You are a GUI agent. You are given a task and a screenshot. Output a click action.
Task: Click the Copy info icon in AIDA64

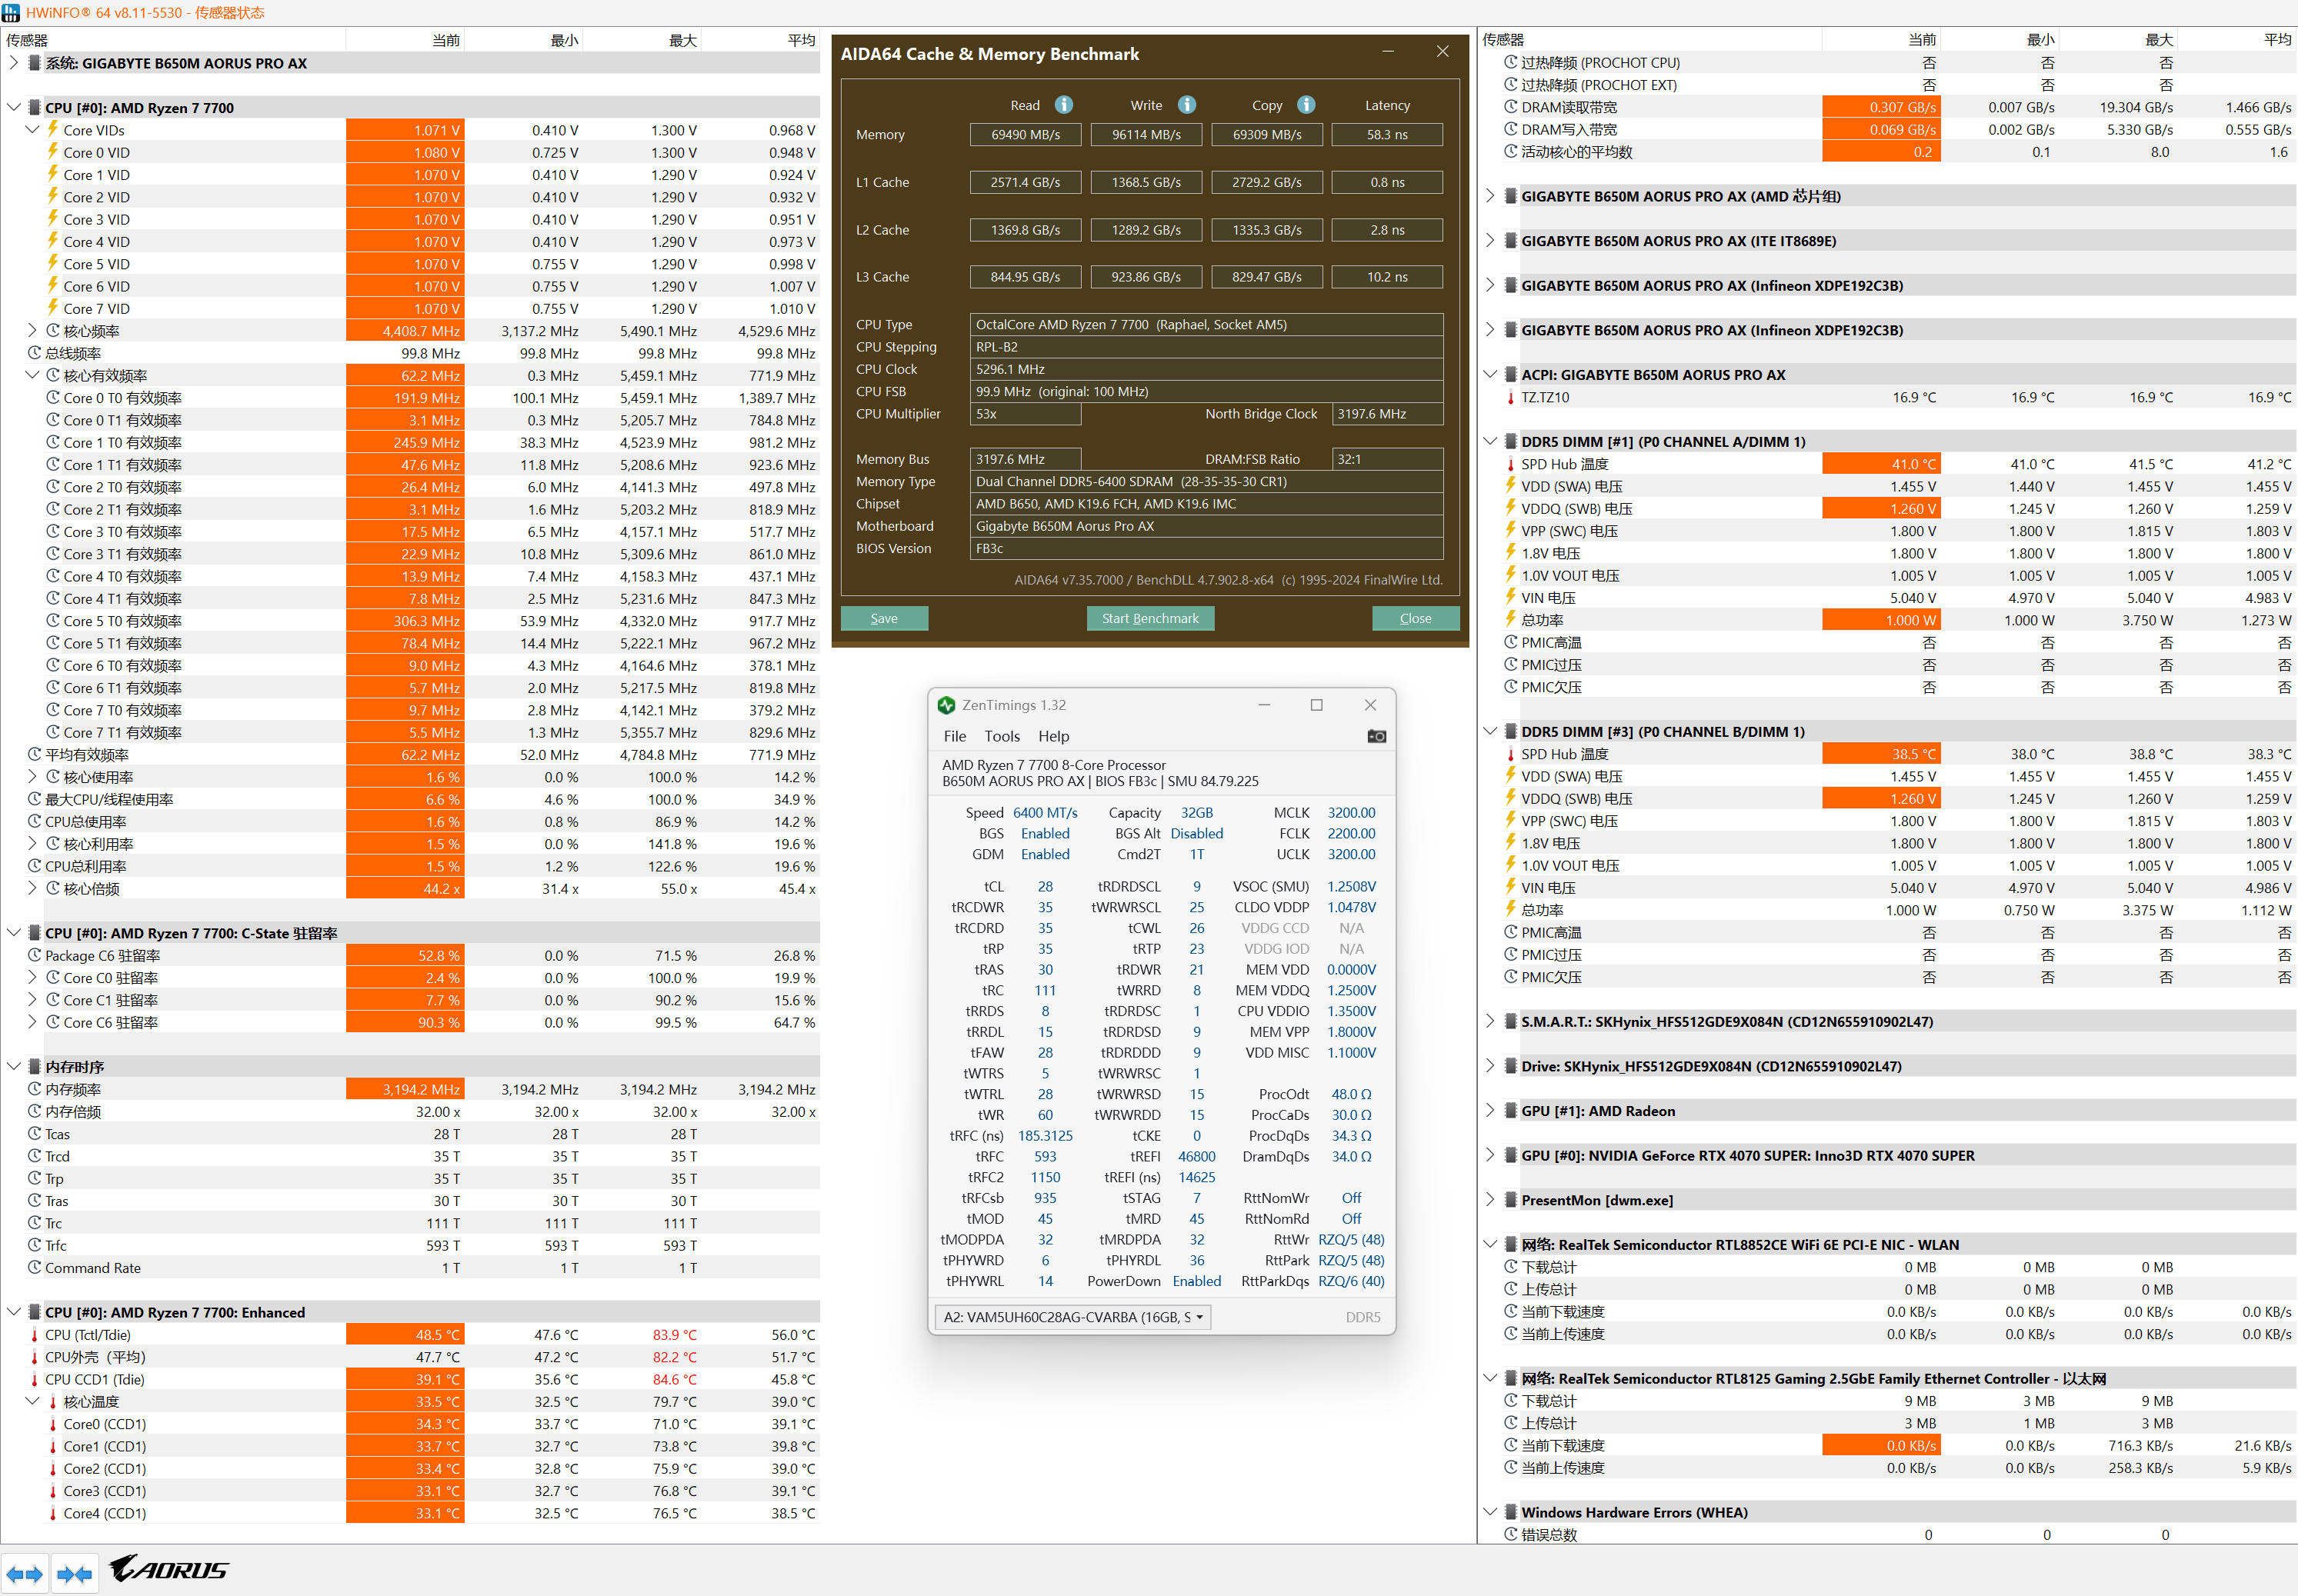pyautogui.click(x=1306, y=105)
